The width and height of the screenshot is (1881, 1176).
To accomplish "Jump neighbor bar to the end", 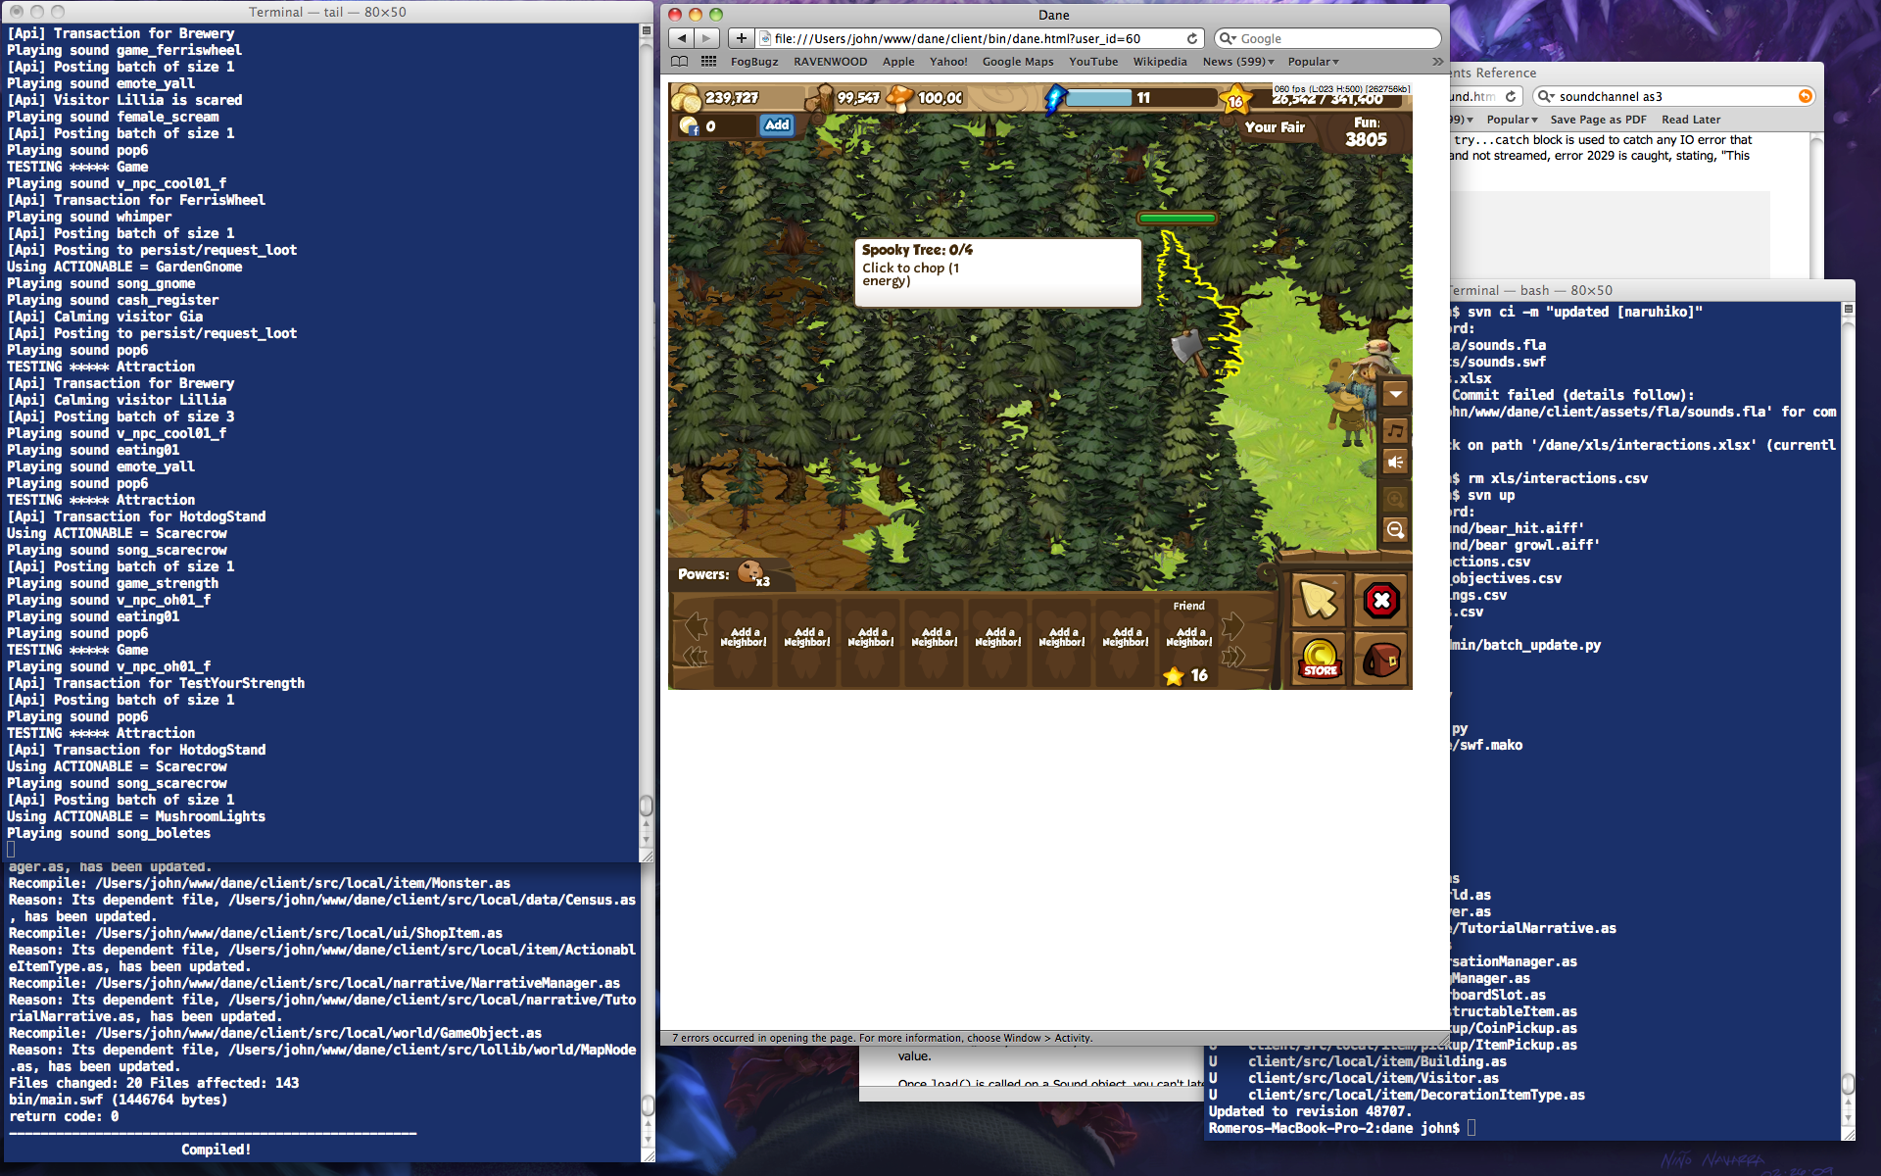I will click(x=1232, y=657).
